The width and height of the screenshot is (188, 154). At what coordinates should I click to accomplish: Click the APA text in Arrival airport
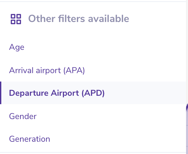74,71
